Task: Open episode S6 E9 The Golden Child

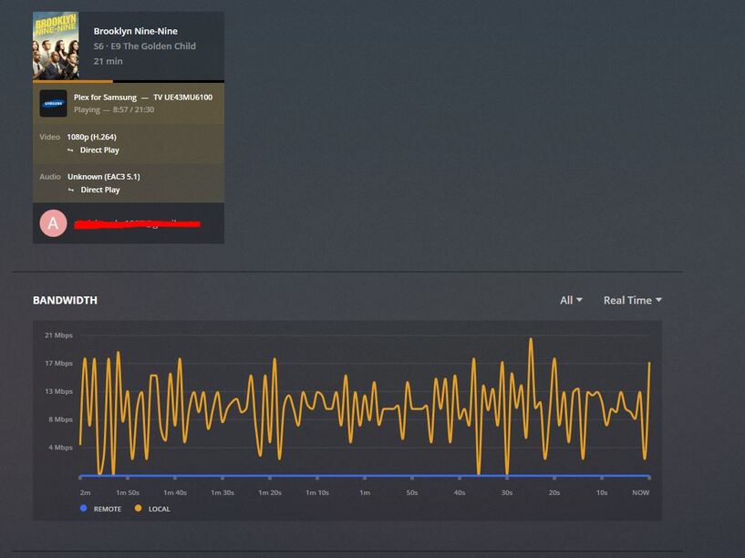Action: pyautogui.click(x=144, y=46)
